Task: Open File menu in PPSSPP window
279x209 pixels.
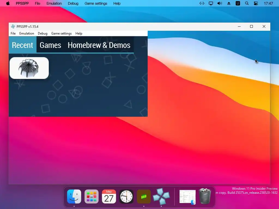Action: pyautogui.click(x=13, y=33)
